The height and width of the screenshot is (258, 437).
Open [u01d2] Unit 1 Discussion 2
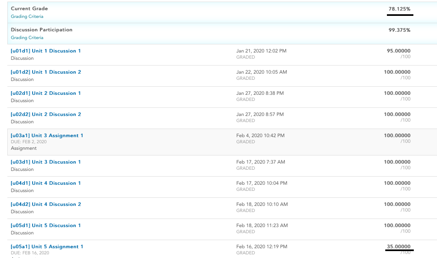tap(46, 72)
